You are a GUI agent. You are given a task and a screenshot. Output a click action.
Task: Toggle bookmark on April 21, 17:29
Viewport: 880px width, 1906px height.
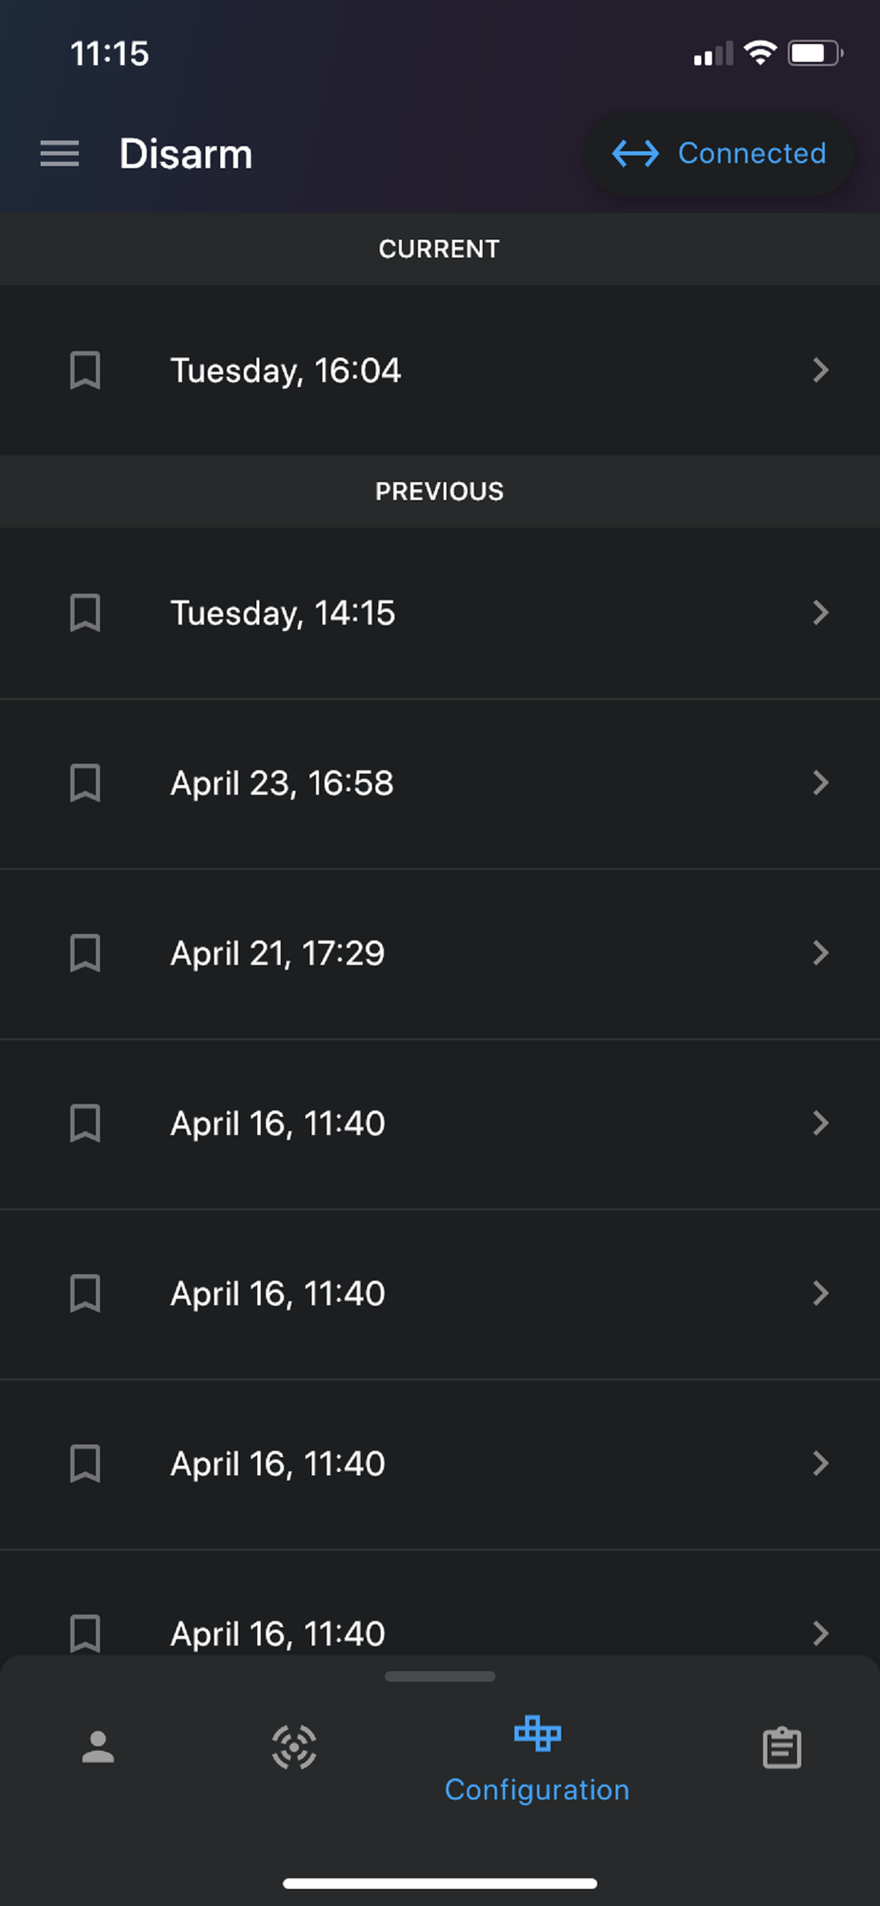point(86,953)
